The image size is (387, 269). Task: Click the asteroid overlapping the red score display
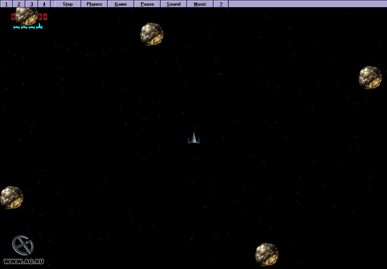(x=26, y=16)
